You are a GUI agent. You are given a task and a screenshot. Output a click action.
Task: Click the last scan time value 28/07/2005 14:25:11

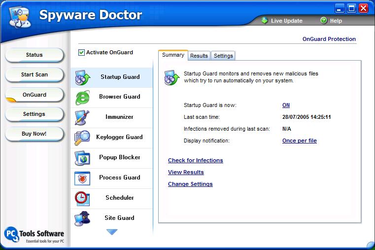(x=307, y=117)
